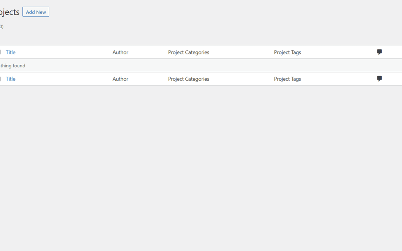The width and height of the screenshot is (402, 251).
Task: Click the Project Categories column header
Action: tap(189, 52)
